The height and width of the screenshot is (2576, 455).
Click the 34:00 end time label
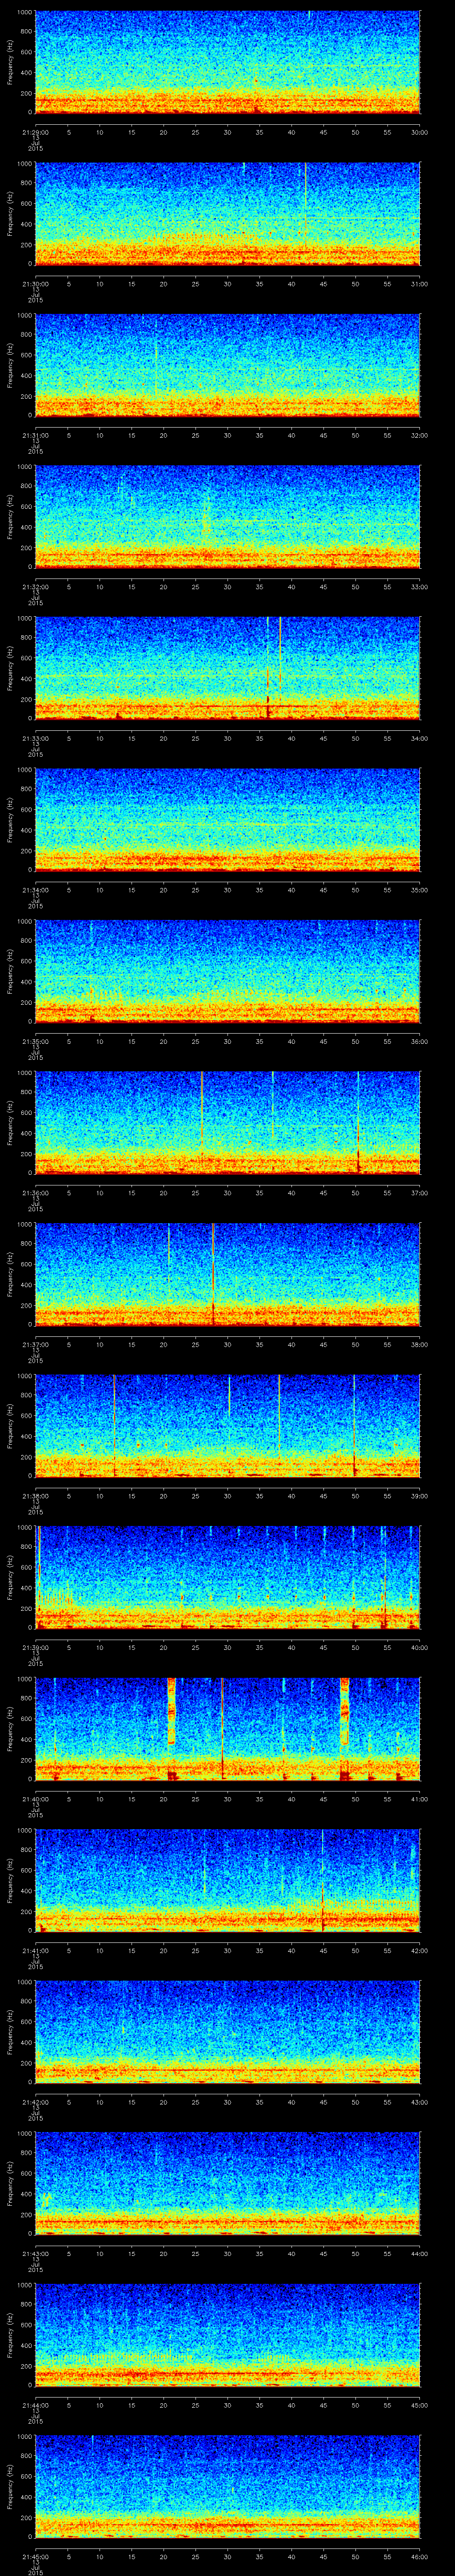(x=419, y=738)
